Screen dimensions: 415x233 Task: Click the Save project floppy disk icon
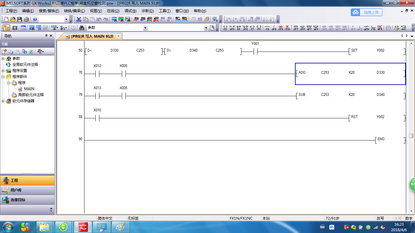[19, 19]
